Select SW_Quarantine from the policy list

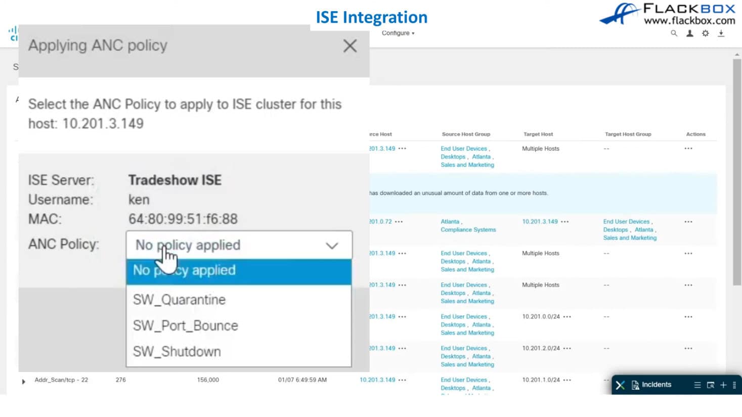click(179, 300)
